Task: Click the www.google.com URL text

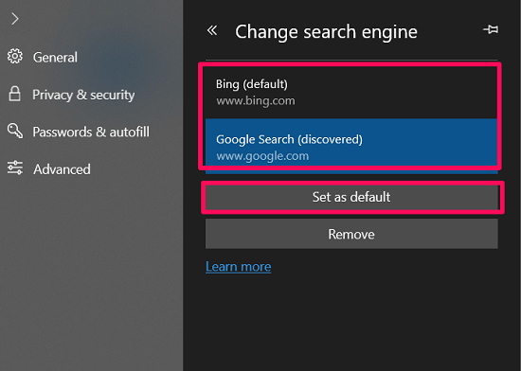Action: coord(262,156)
